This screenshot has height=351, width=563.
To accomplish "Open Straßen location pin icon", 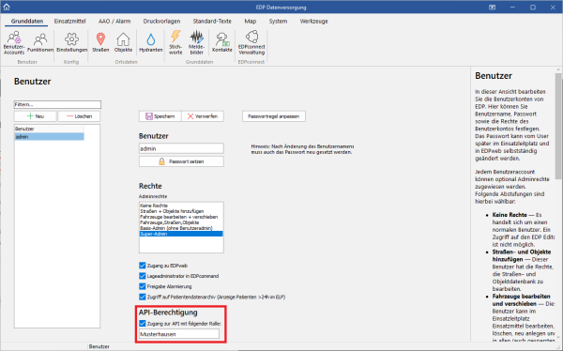I will (x=100, y=43).
